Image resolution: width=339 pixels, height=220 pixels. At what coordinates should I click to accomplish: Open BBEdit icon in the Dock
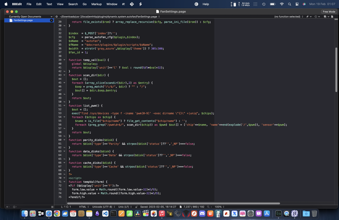295,214
